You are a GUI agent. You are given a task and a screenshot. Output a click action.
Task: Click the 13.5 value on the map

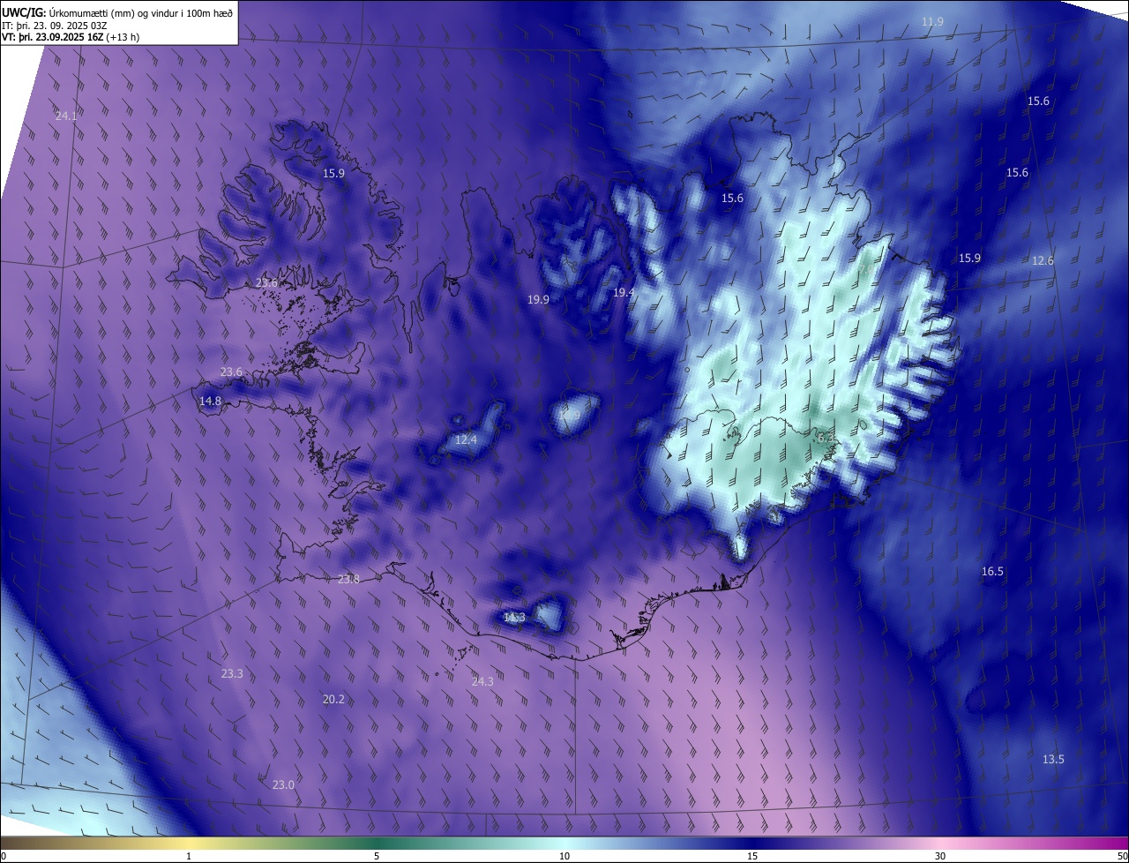tap(1053, 759)
